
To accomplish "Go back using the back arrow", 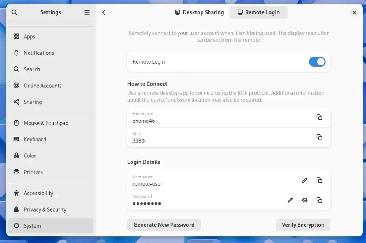I will tap(104, 12).
